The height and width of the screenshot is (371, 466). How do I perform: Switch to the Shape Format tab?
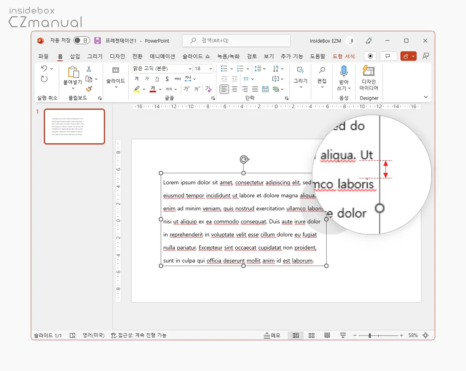(x=344, y=56)
